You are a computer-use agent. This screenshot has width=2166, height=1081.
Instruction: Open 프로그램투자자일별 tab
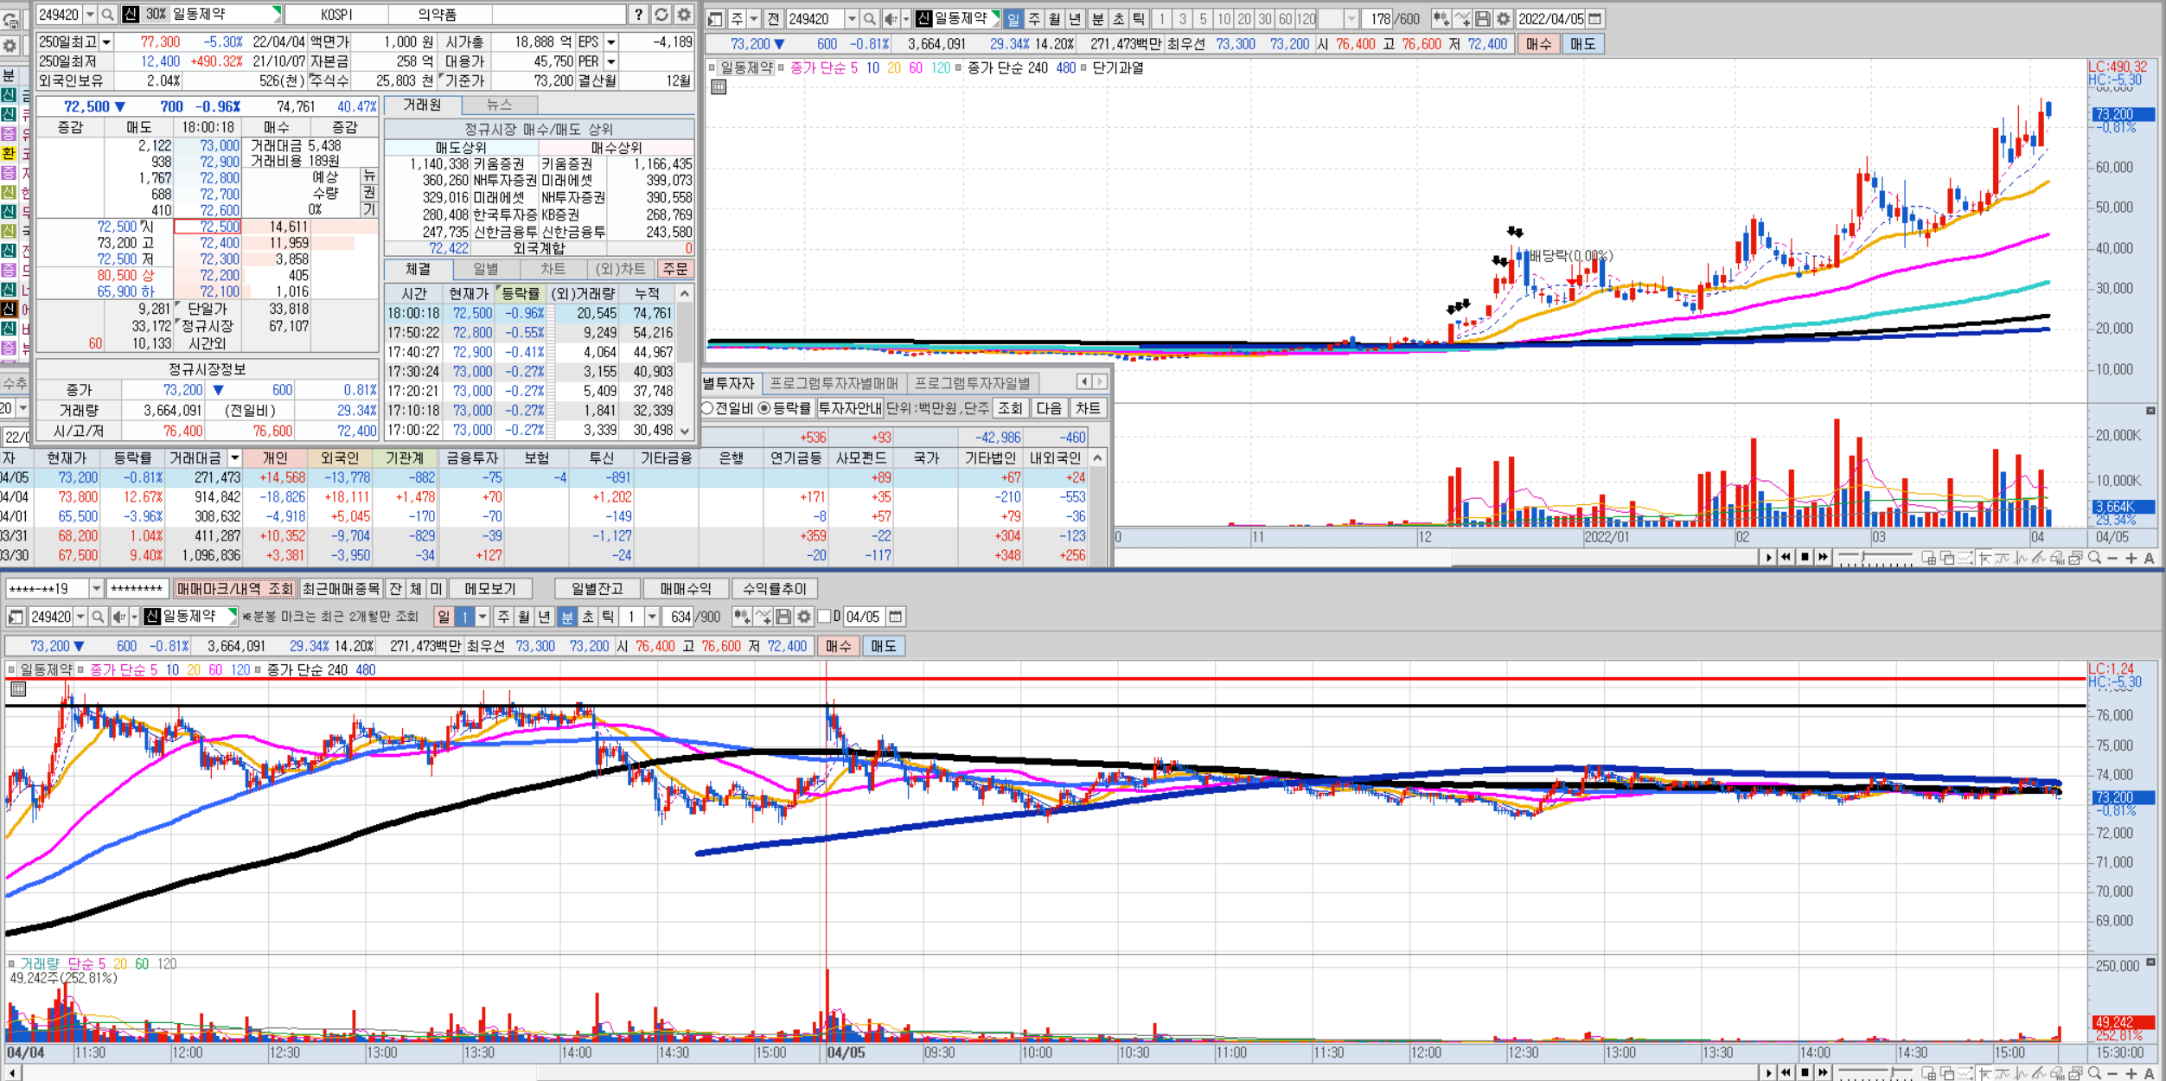coord(973,383)
